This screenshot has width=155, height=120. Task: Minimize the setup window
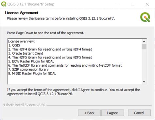point(118,4)
